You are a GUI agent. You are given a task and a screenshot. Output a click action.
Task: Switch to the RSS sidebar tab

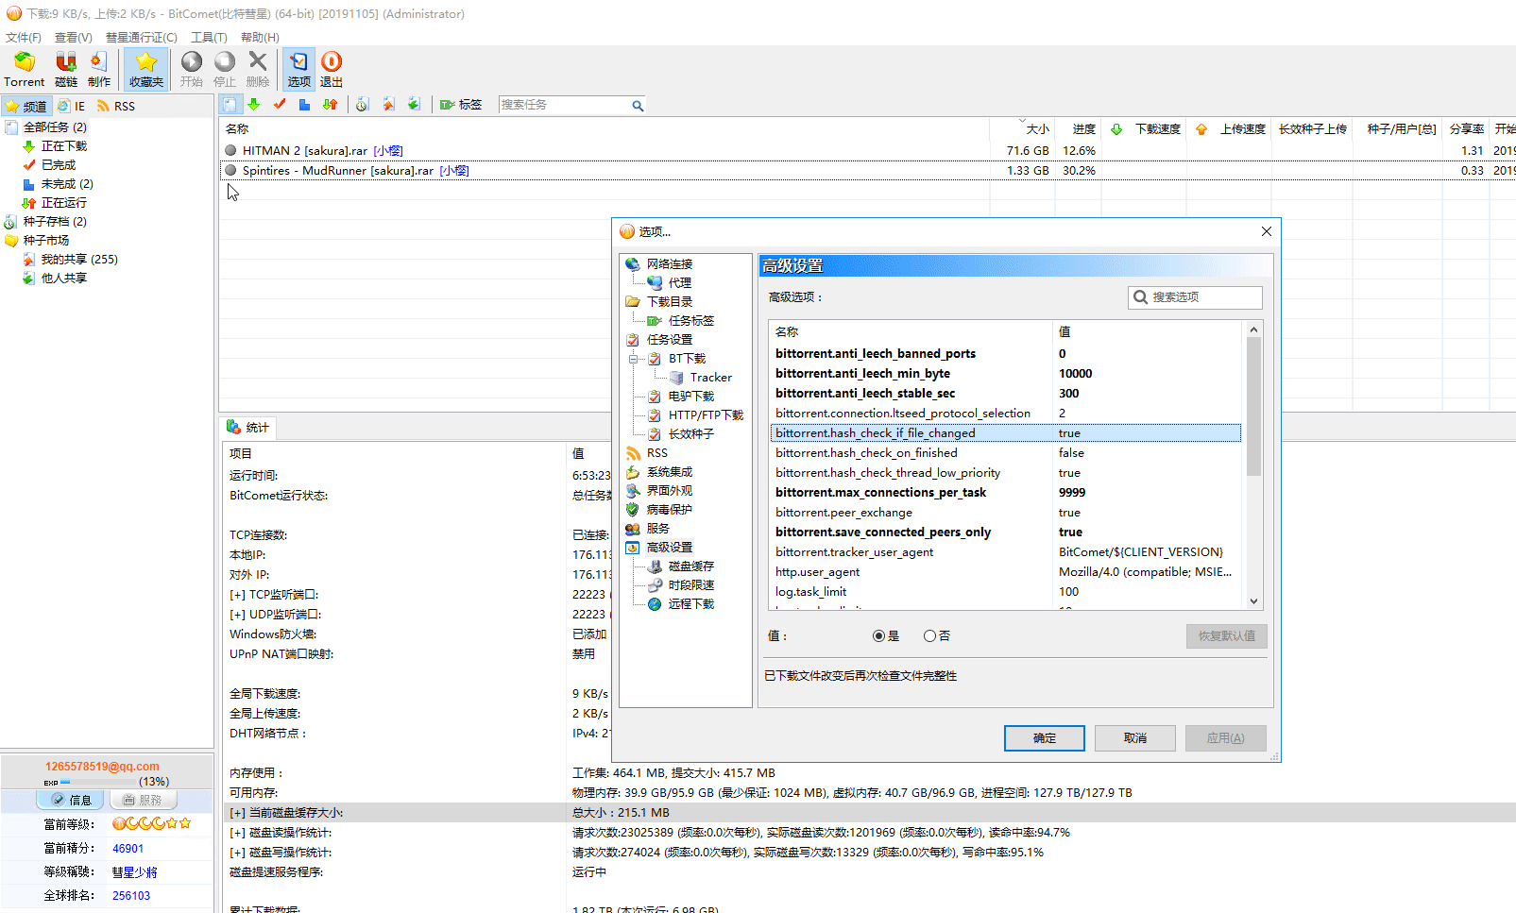(x=116, y=106)
